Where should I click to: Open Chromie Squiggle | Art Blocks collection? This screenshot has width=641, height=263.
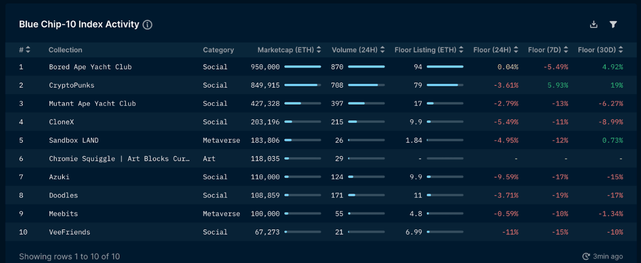click(x=119, y=159)
